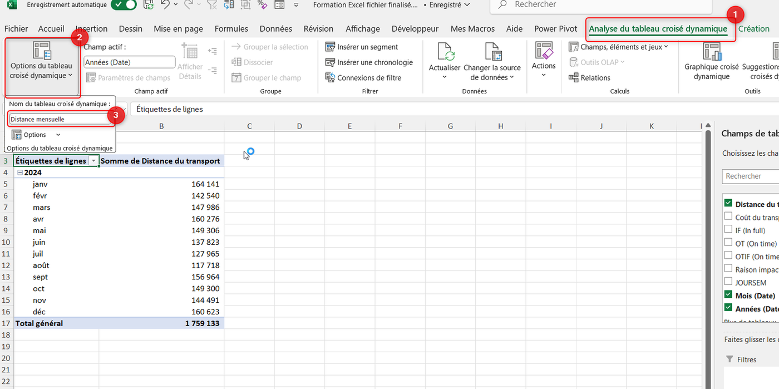Undo the last action

point(165,5)
